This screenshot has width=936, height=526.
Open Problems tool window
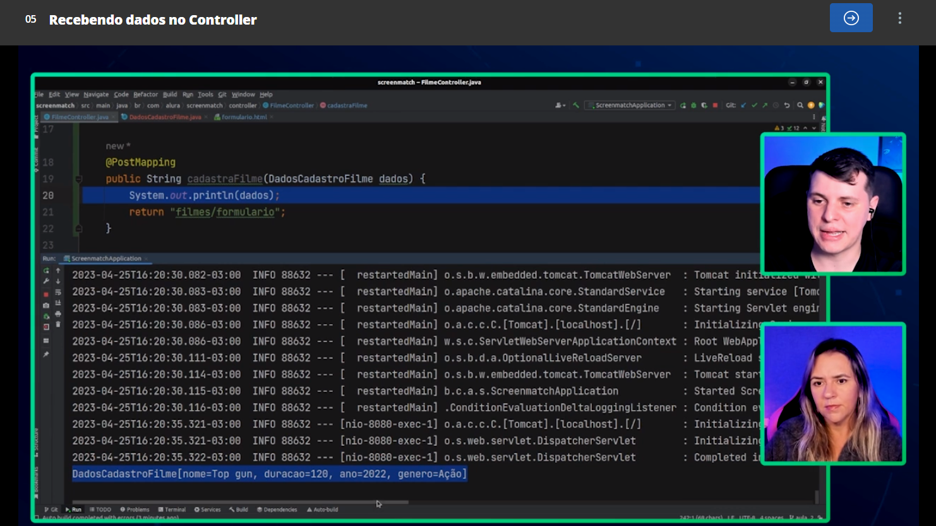coord(135,510)
